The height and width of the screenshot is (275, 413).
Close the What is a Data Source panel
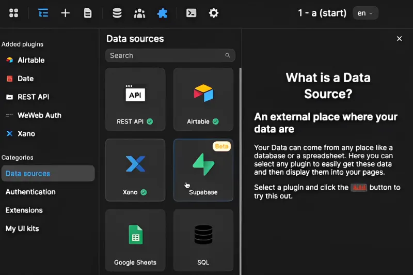pos(399,39)
